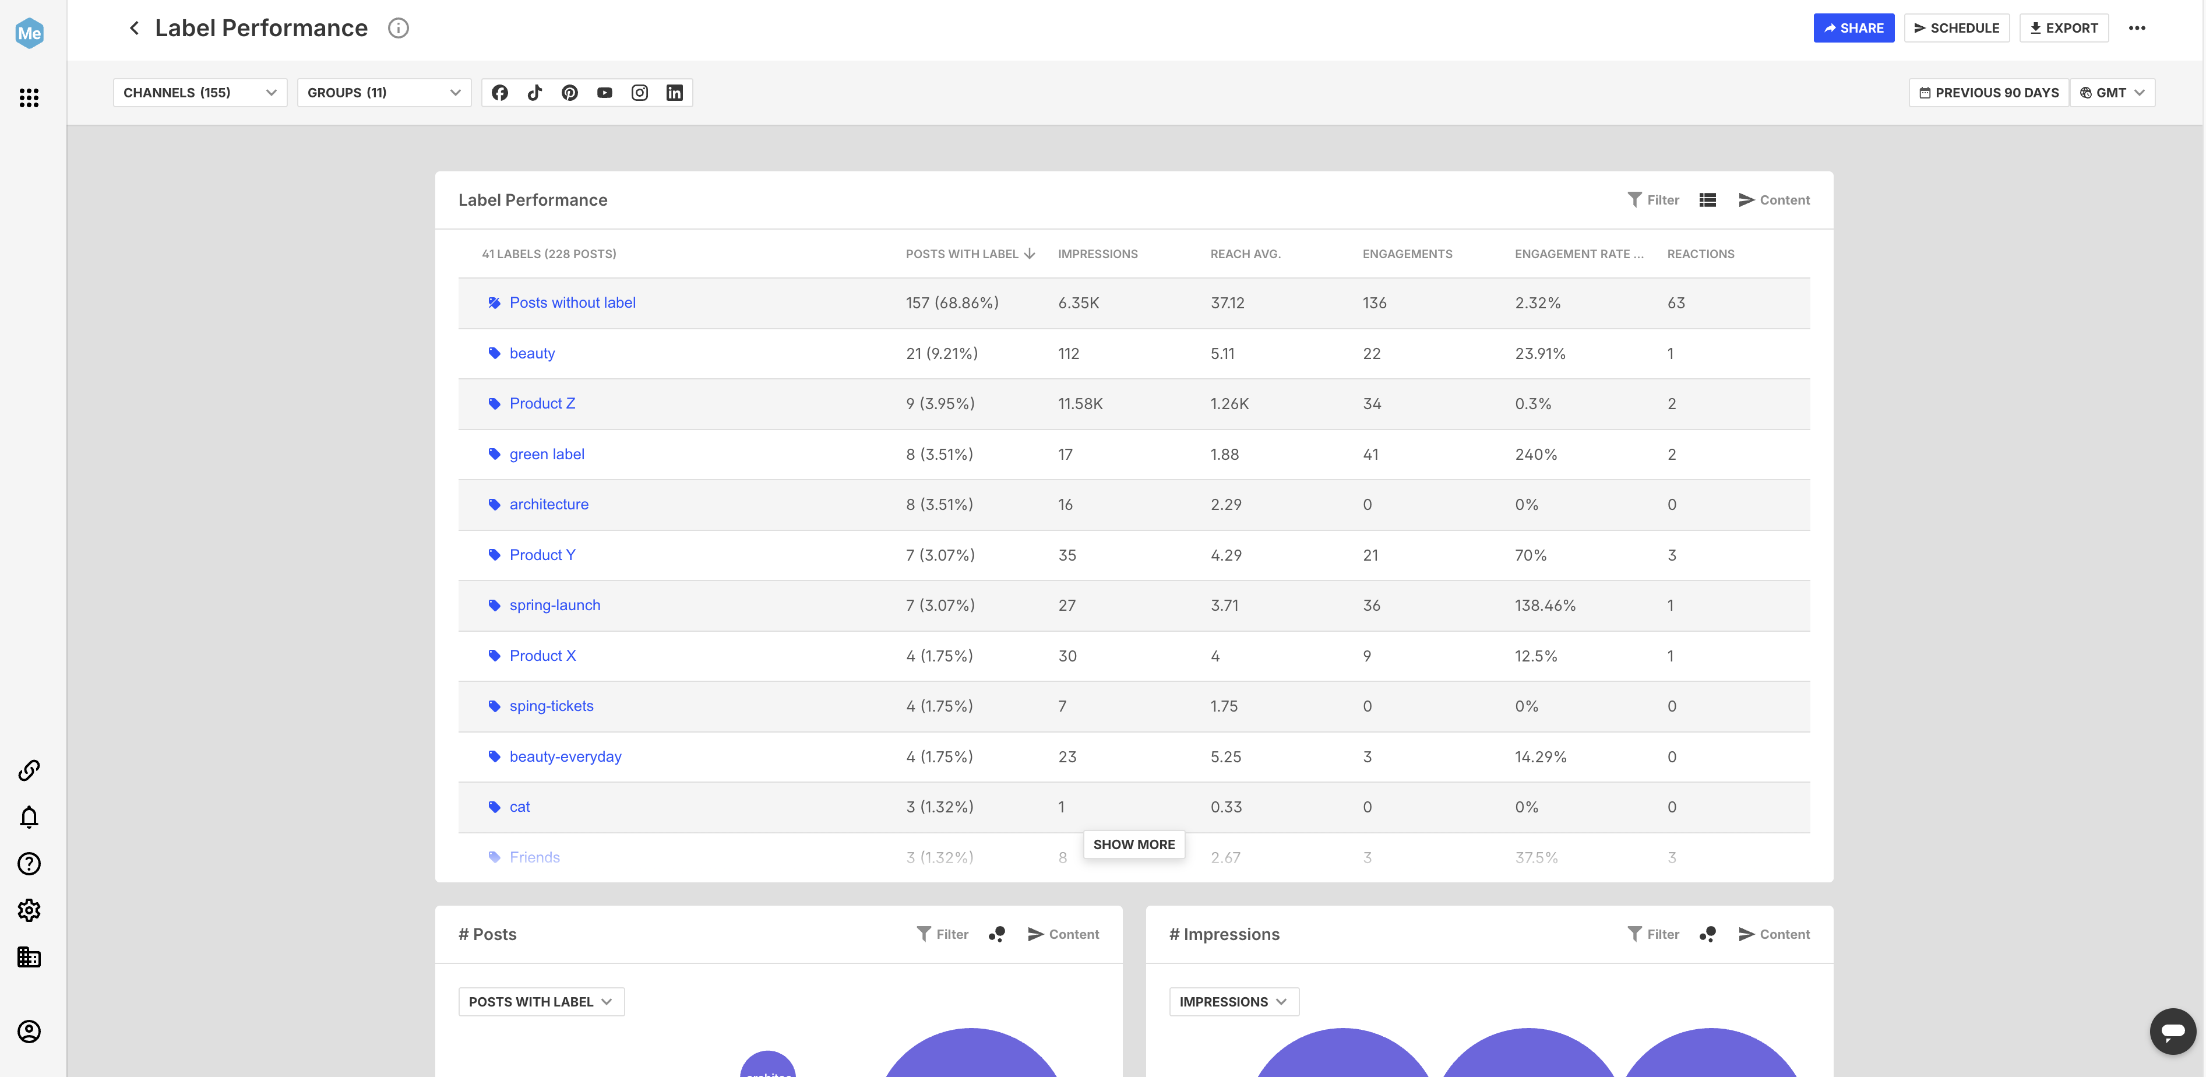Image resolution: width=2206 pixels, height=1077 pixels.
Task: Expand the POSTS WITH LABEL metric dropdown
Action: tap(541, 1002)
